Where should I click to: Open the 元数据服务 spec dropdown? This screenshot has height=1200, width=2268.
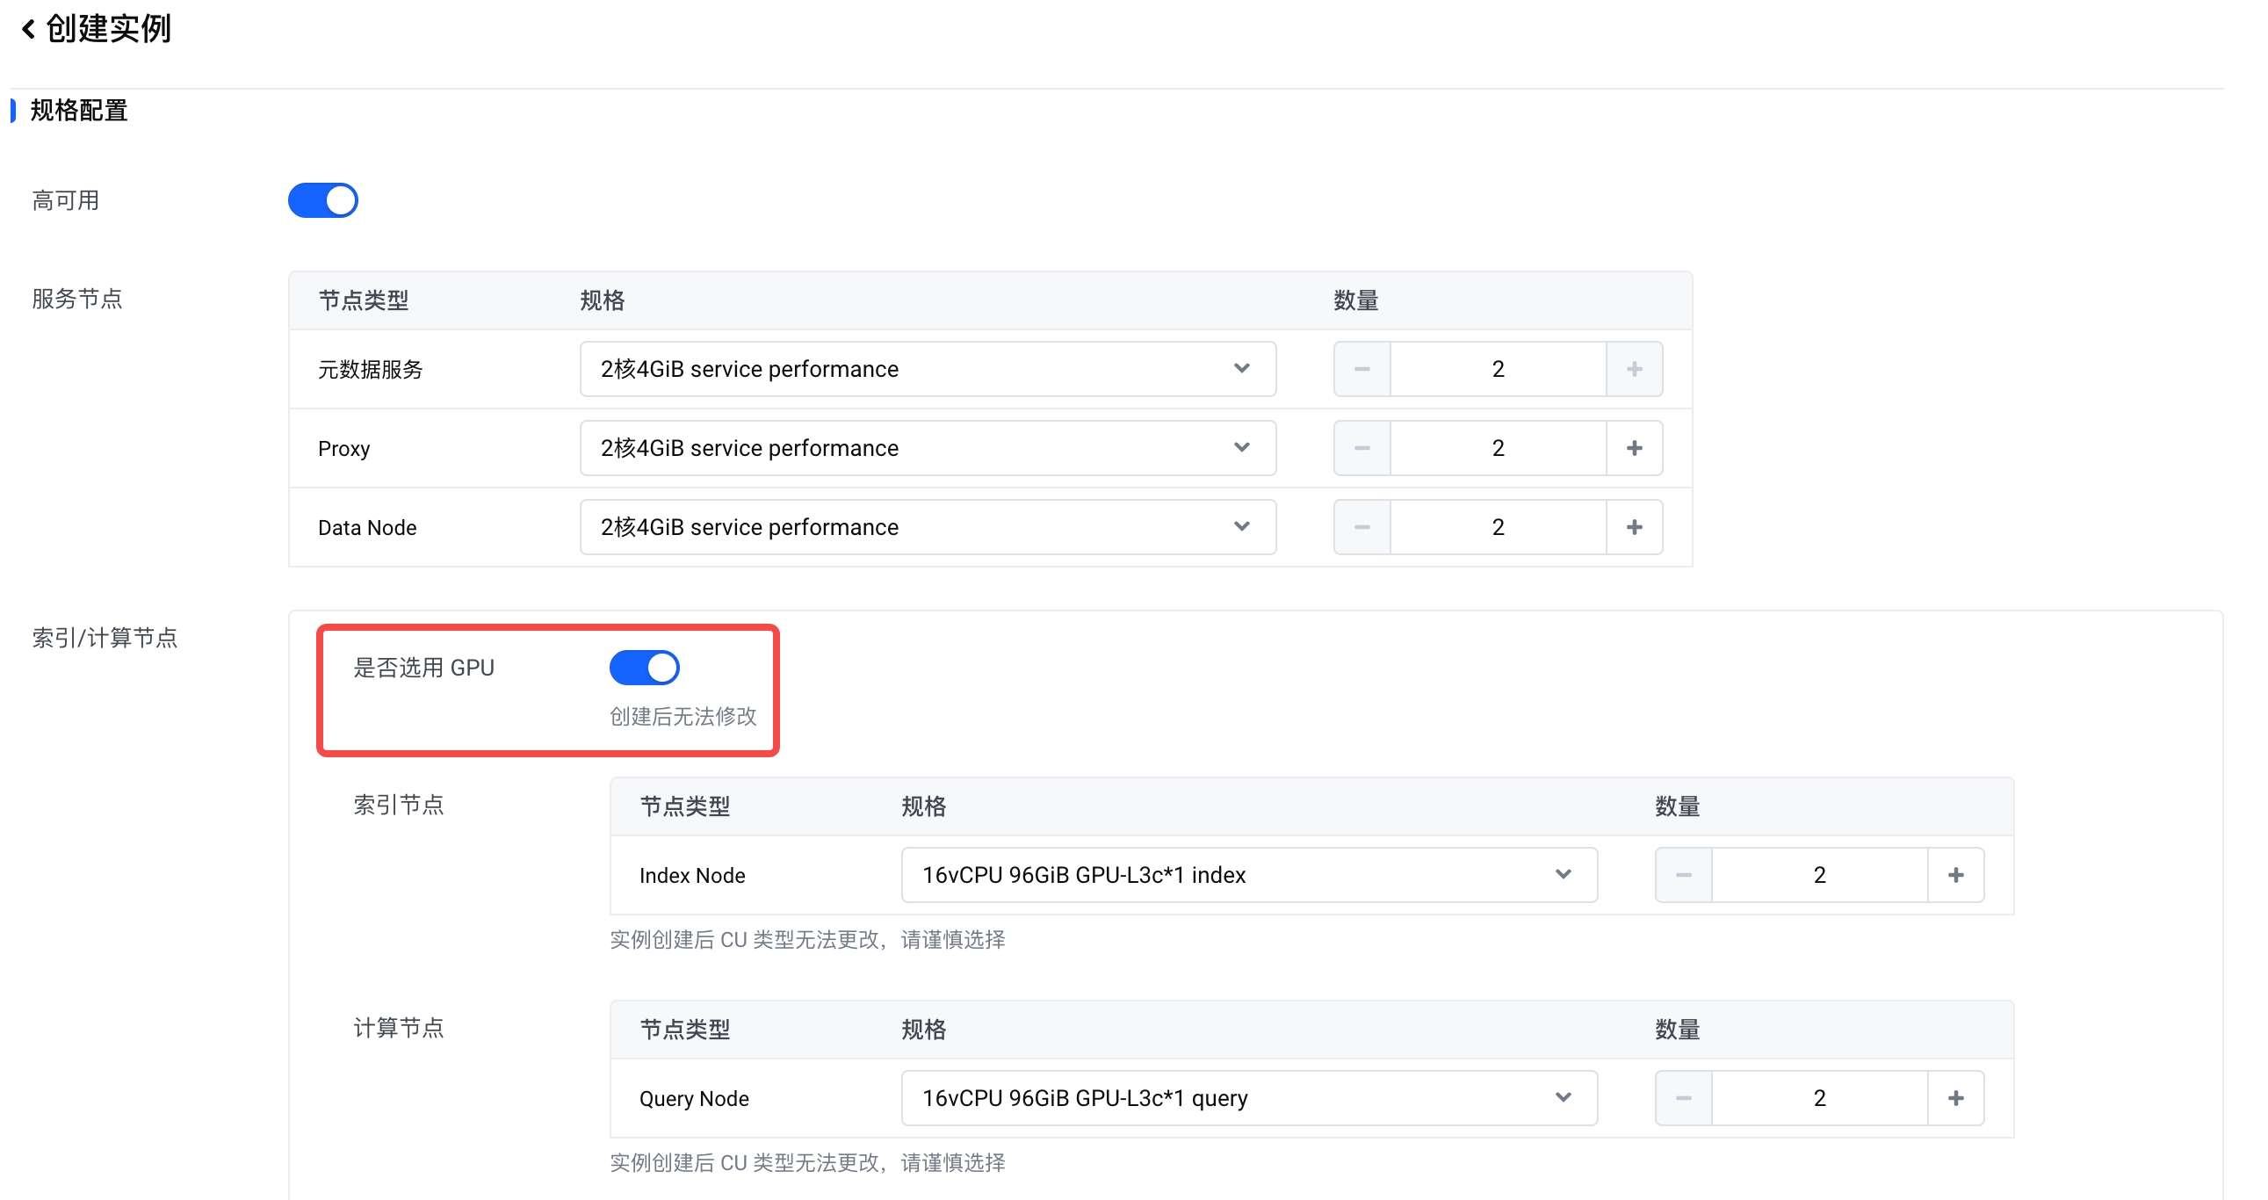tap(927, 369)
